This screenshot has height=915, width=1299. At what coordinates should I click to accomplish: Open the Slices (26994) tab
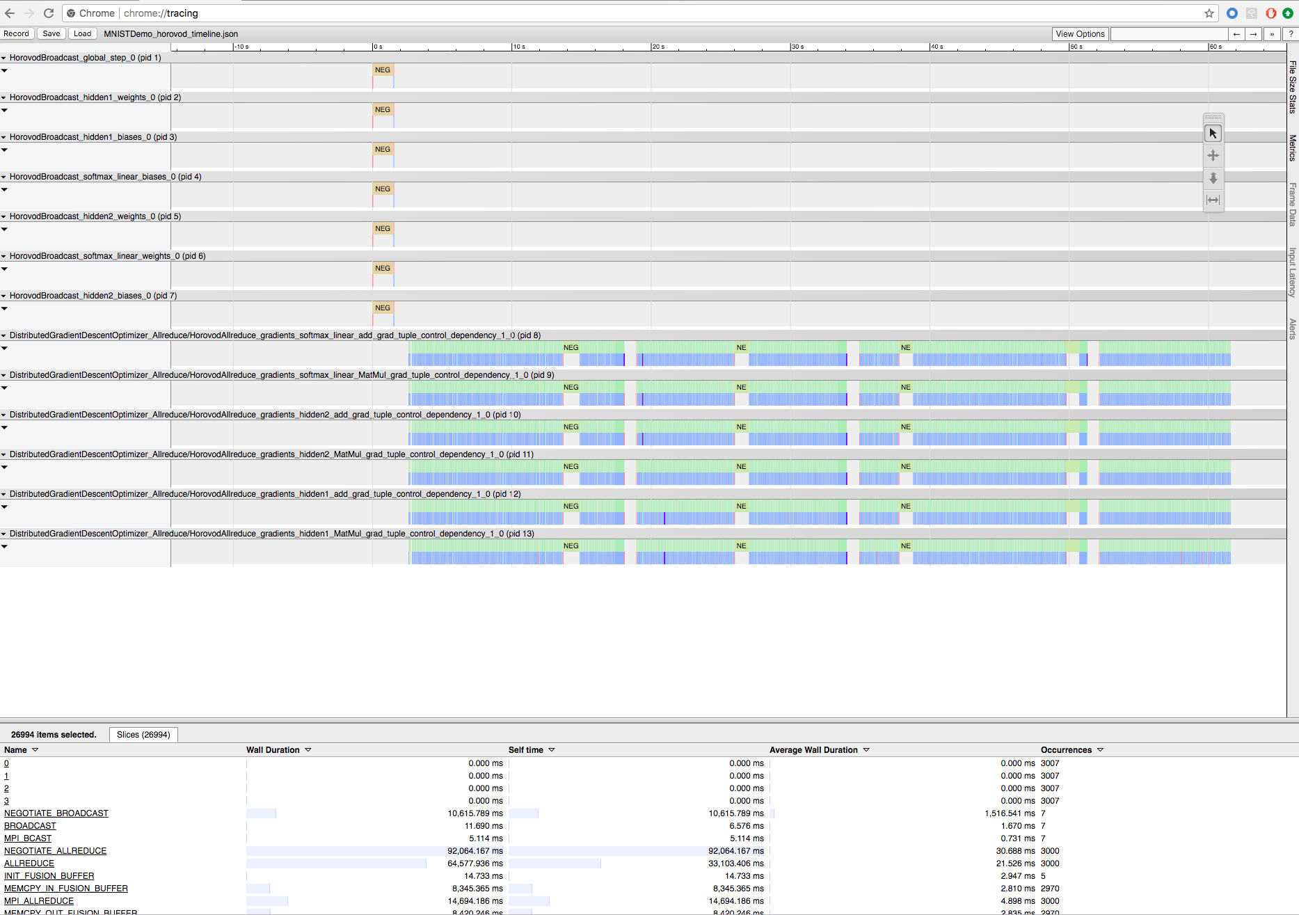(143, 735)
